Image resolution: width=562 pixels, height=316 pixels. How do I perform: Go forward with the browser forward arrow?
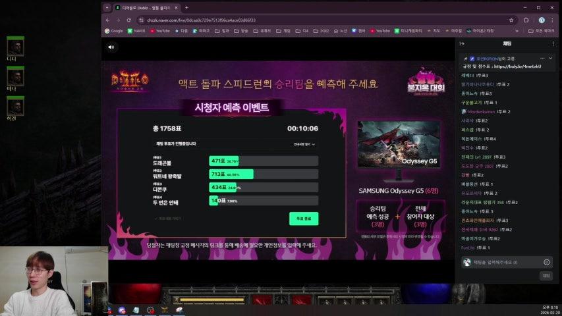(x=119, y=20)
